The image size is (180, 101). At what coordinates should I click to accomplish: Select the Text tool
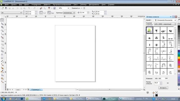click(2, 54)
